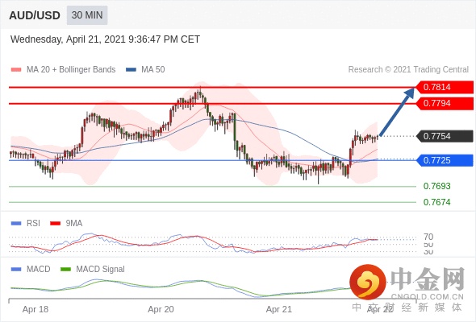
Task: Click the Apr 20 date axis label
Action: (161, 309)
